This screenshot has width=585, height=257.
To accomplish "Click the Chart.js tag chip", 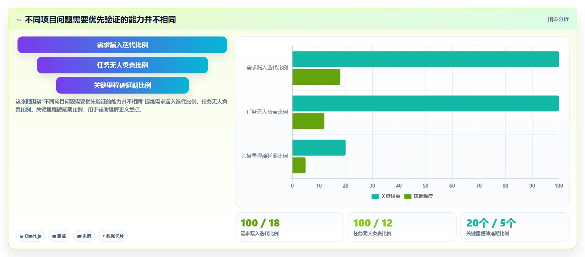I will coord(30,236).
